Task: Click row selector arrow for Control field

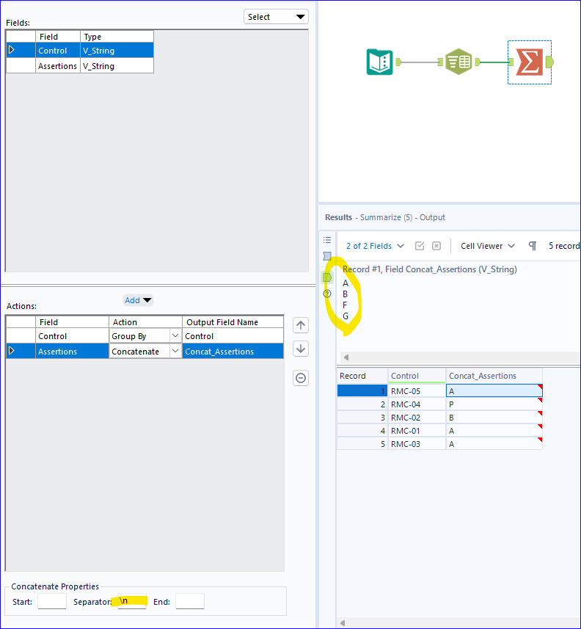Action: pyautogui.click(x=12, y=50)
